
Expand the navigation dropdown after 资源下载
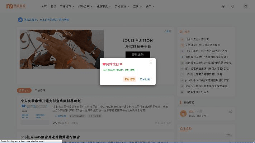122,6
